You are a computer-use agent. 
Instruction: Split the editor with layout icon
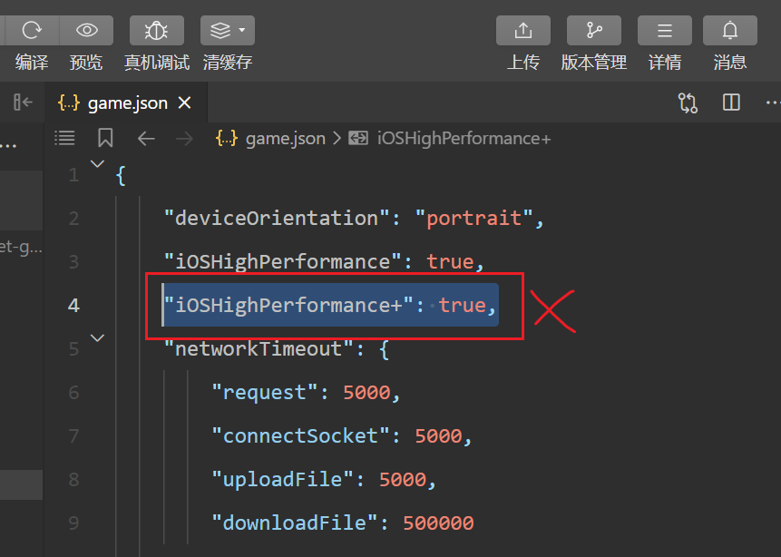coord(731,103)
